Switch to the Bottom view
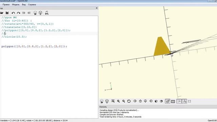 coord(145,101)
